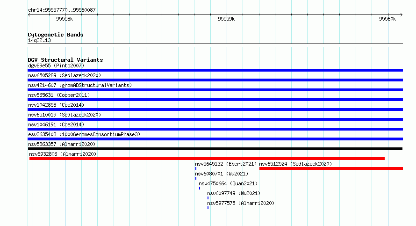Select the black nsv5863357 (Almarri2020) bar

point(215,149)
